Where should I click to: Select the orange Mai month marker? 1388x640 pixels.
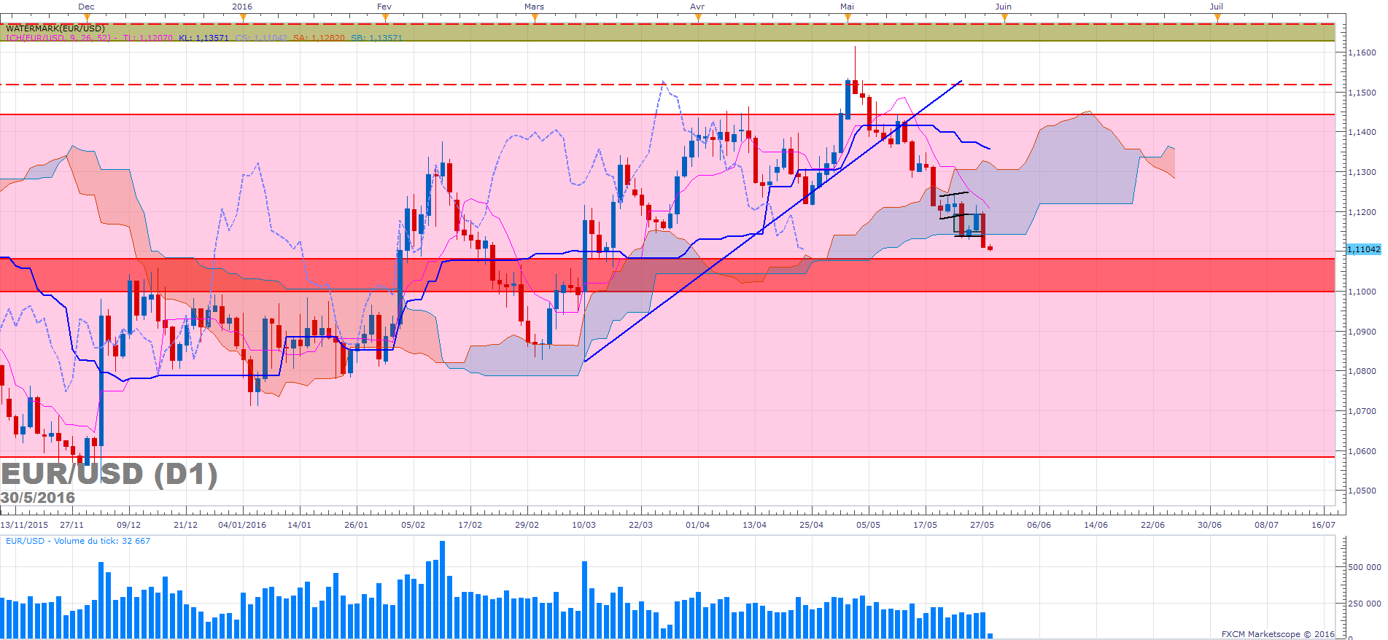click(847, 17)
